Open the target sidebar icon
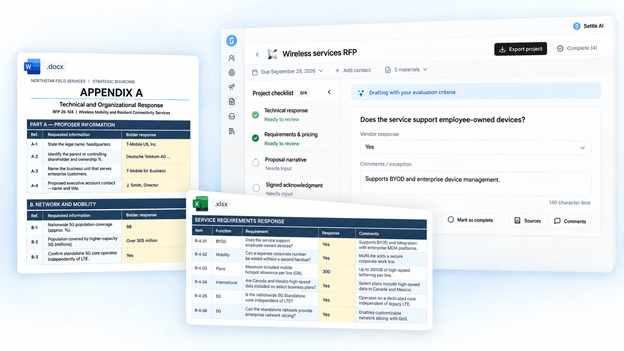The image size is (624, 351). point(232,72)
